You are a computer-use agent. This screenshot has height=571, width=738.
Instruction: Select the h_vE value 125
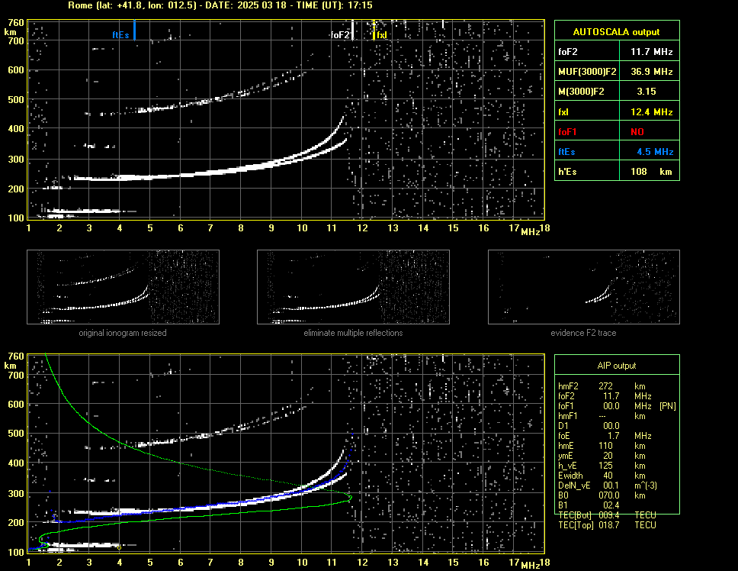click(606, 466)
